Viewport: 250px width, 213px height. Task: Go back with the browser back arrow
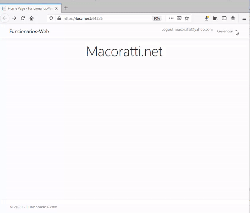pos(5,18)
